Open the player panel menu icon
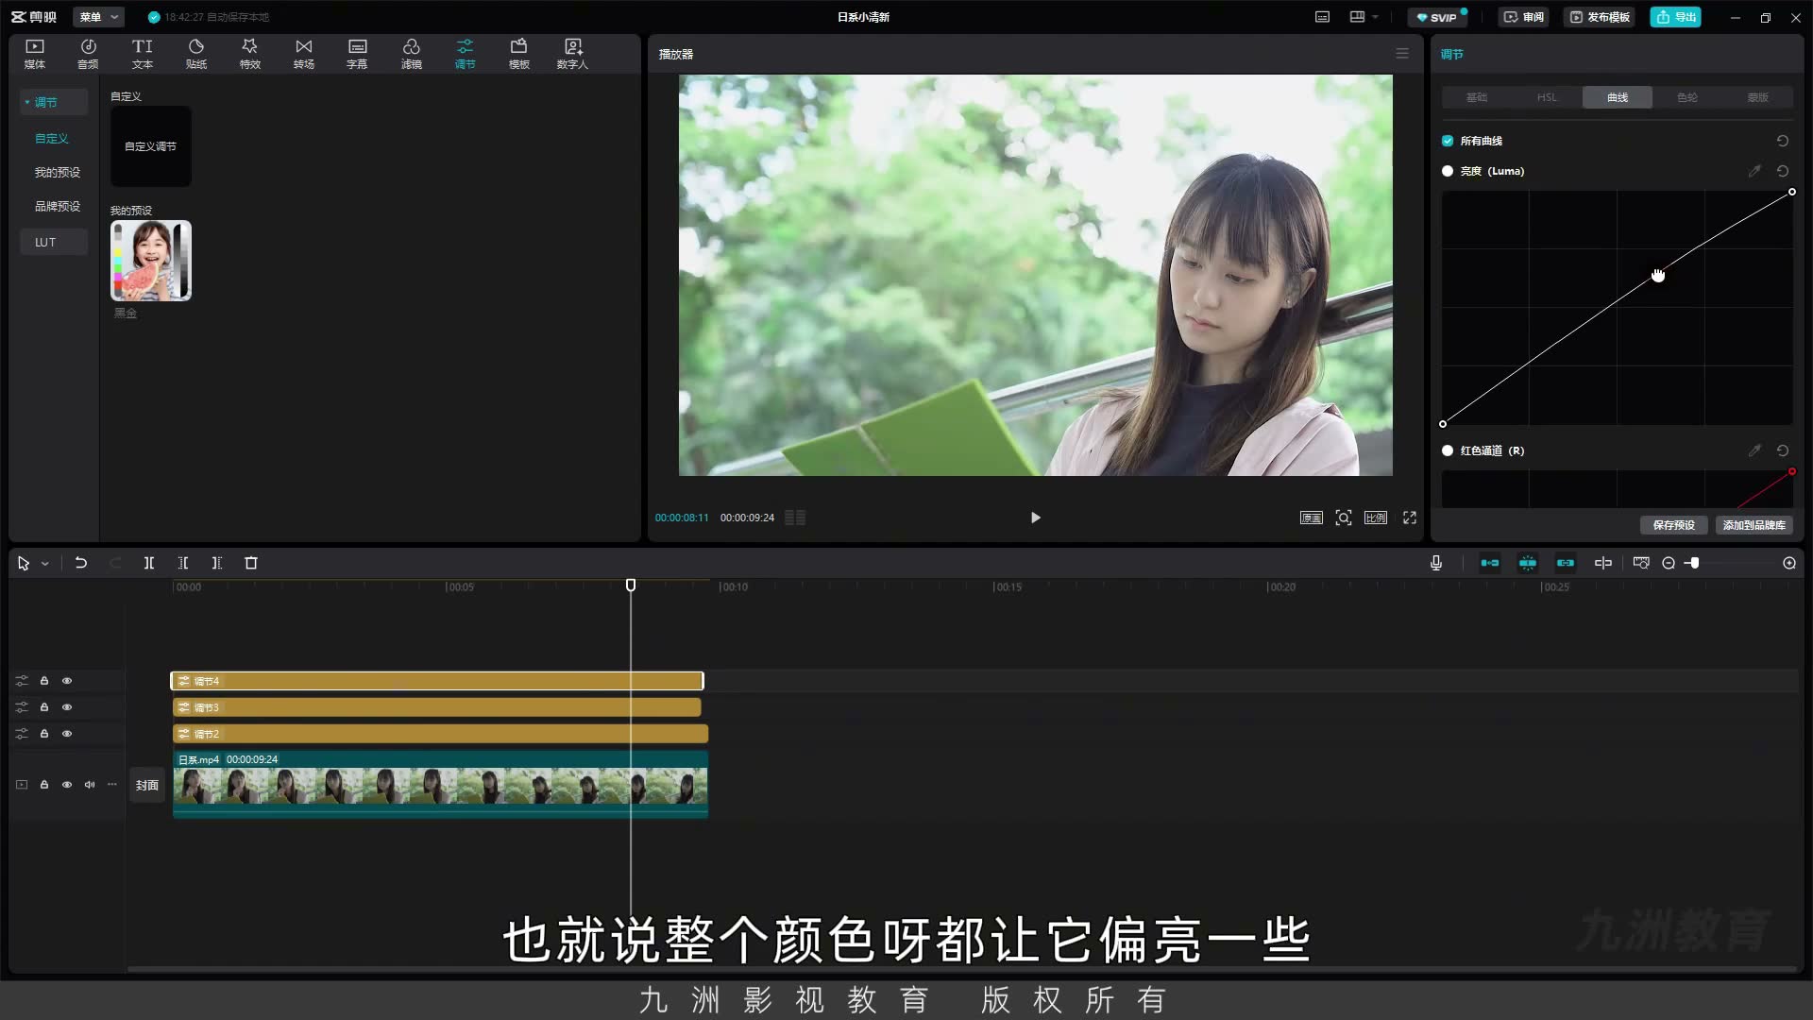1813x1020 pixels. click(x=1402, y=54)
